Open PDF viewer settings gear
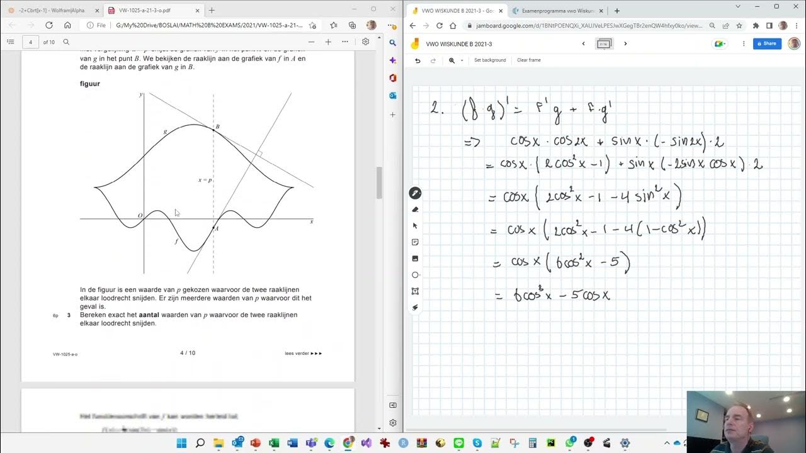Viewport: 806px width, 453px height. tap(366, 42)
